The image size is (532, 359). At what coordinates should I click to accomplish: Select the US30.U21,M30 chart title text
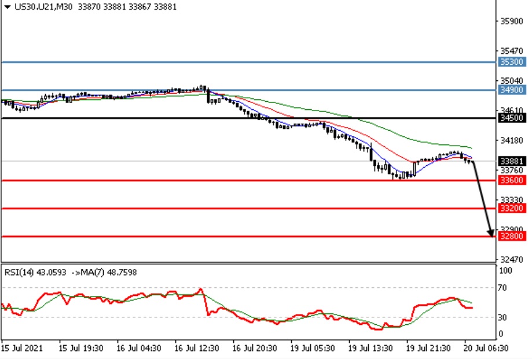[43, 7]
